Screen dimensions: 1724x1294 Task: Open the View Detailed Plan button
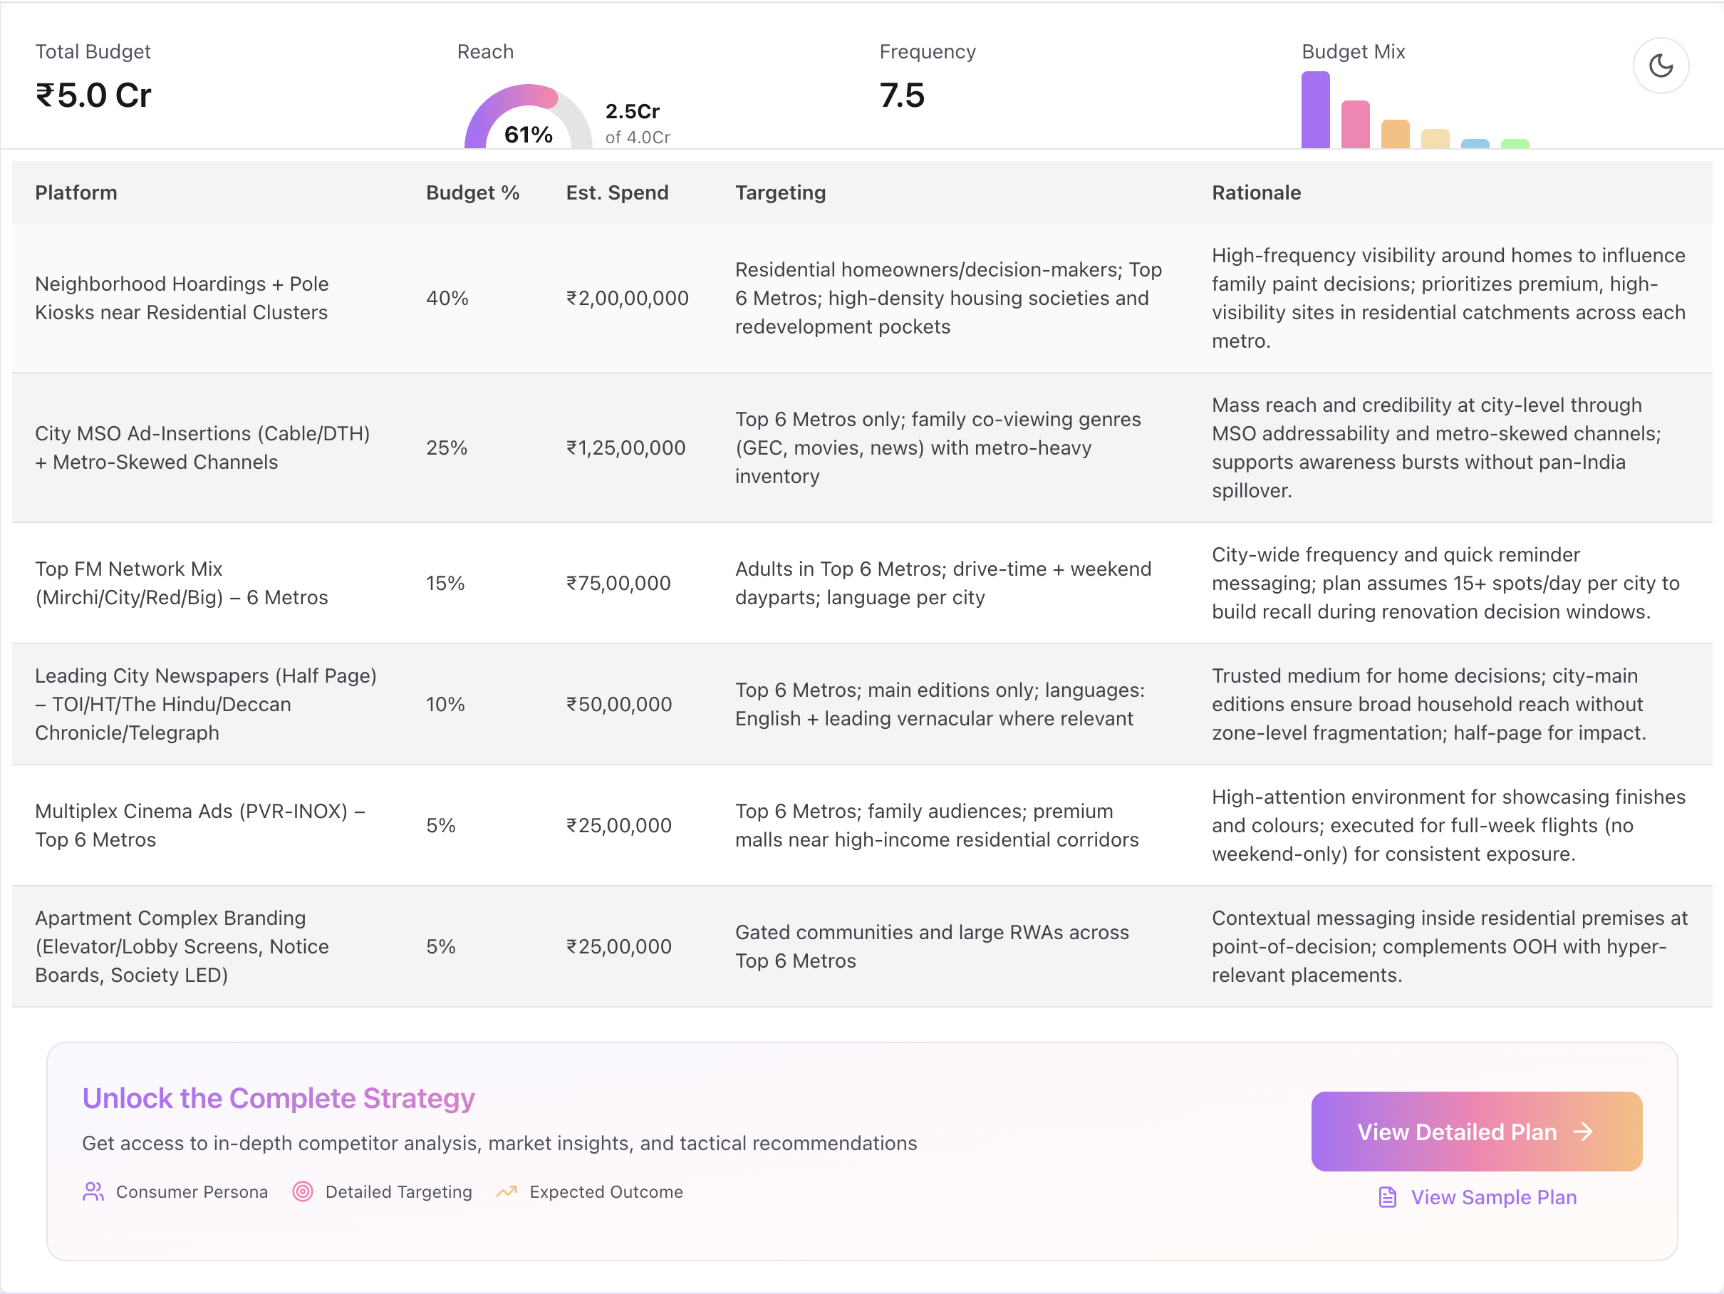pos(1475,1132)
